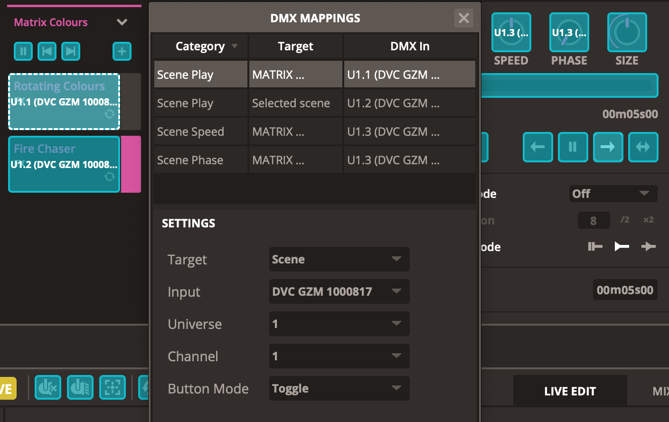The width and height of the screenshot is (669, 422).
Task: Toggle the rightmost mode icon
Action: pyautogui.click(x=648, y=246)
